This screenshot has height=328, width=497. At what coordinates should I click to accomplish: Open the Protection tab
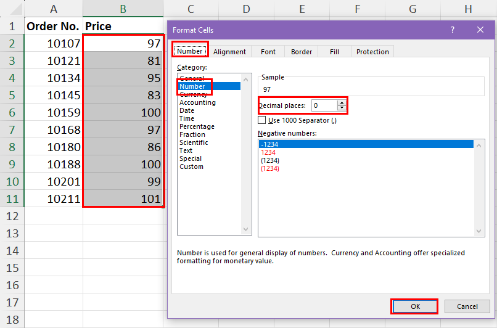click(372, 52)
